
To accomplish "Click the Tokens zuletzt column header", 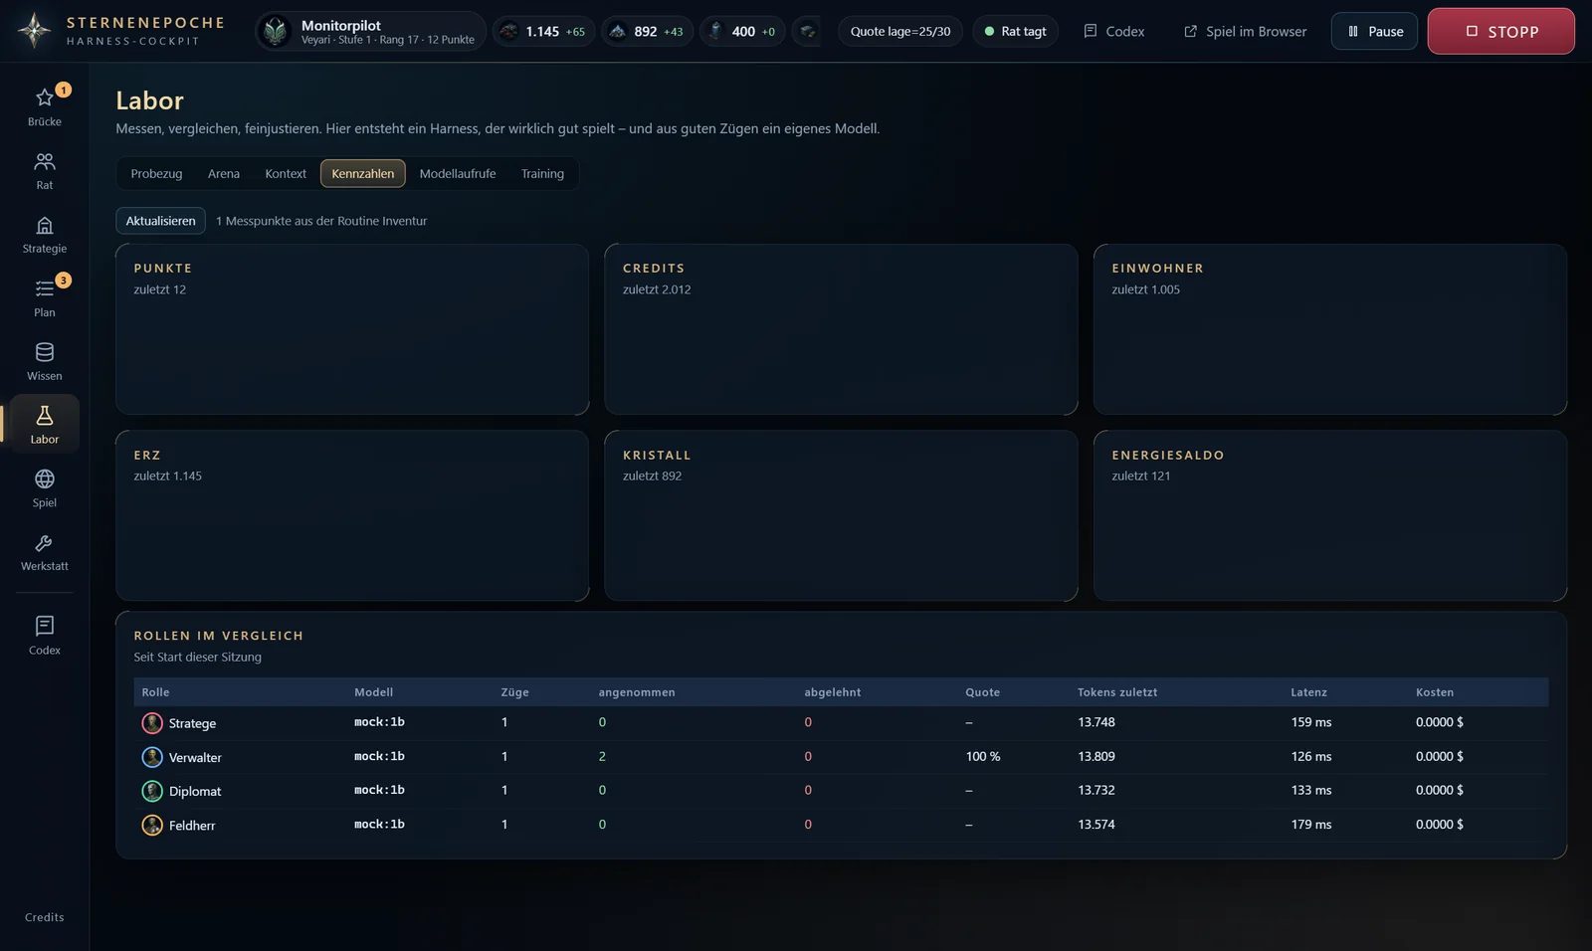I will (x=1117, y=692).
